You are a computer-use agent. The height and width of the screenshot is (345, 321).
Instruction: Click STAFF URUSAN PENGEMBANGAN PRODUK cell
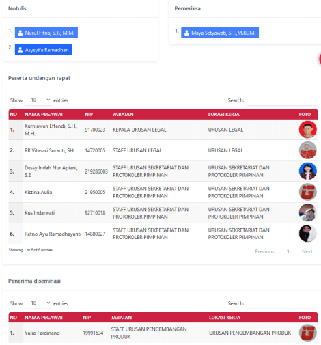149,333
